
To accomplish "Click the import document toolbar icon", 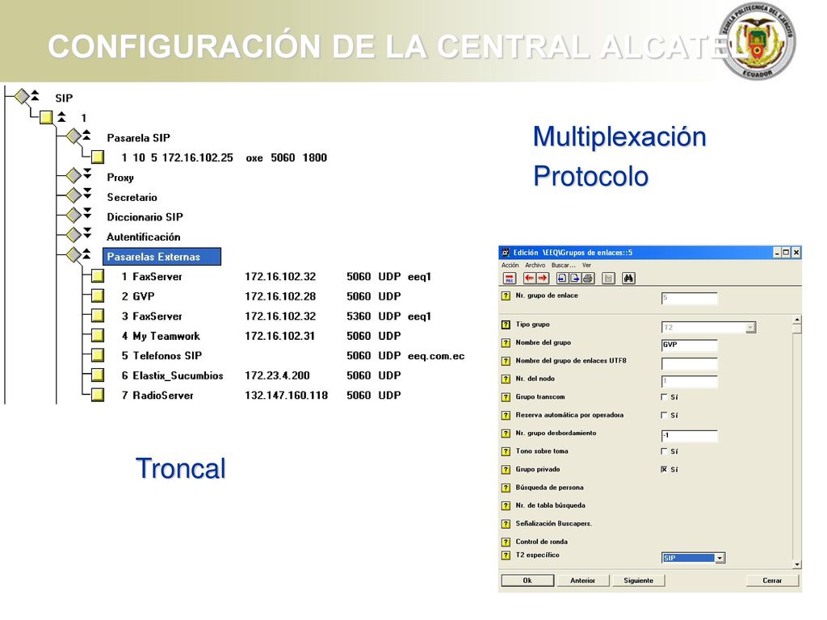I will [x=563, y=279].
